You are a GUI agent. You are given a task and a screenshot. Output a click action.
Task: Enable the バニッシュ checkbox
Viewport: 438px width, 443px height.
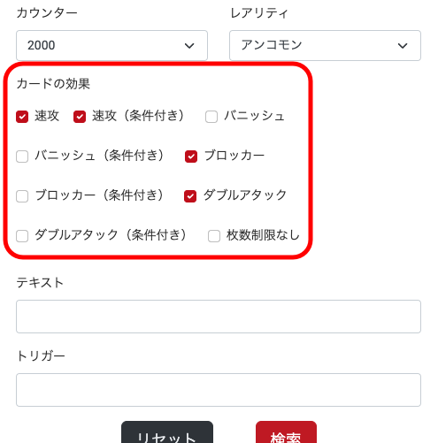point(211,117)
